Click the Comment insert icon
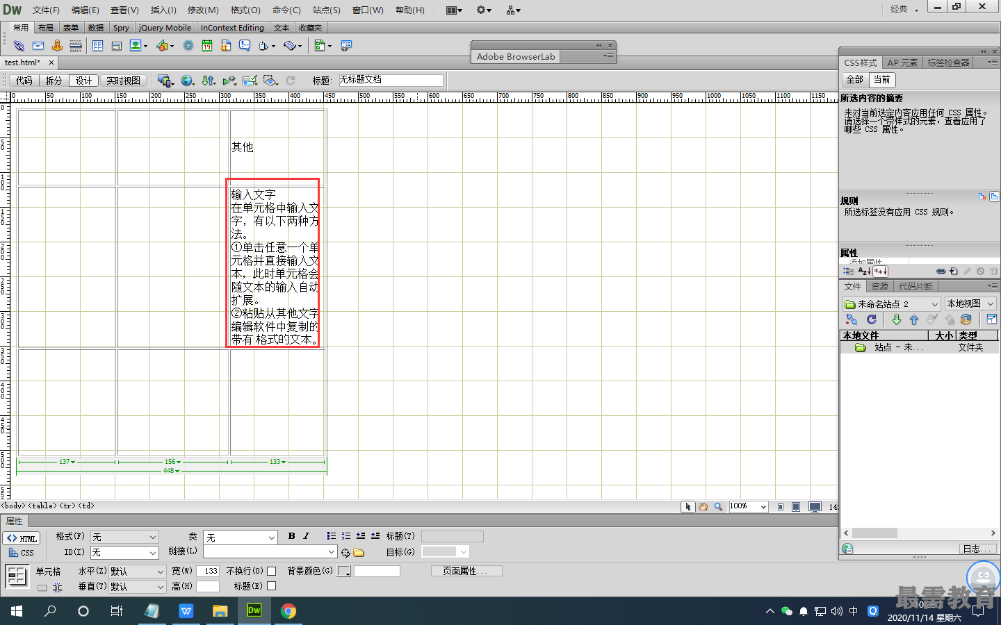1001x625 pixels. click(245, 46)
